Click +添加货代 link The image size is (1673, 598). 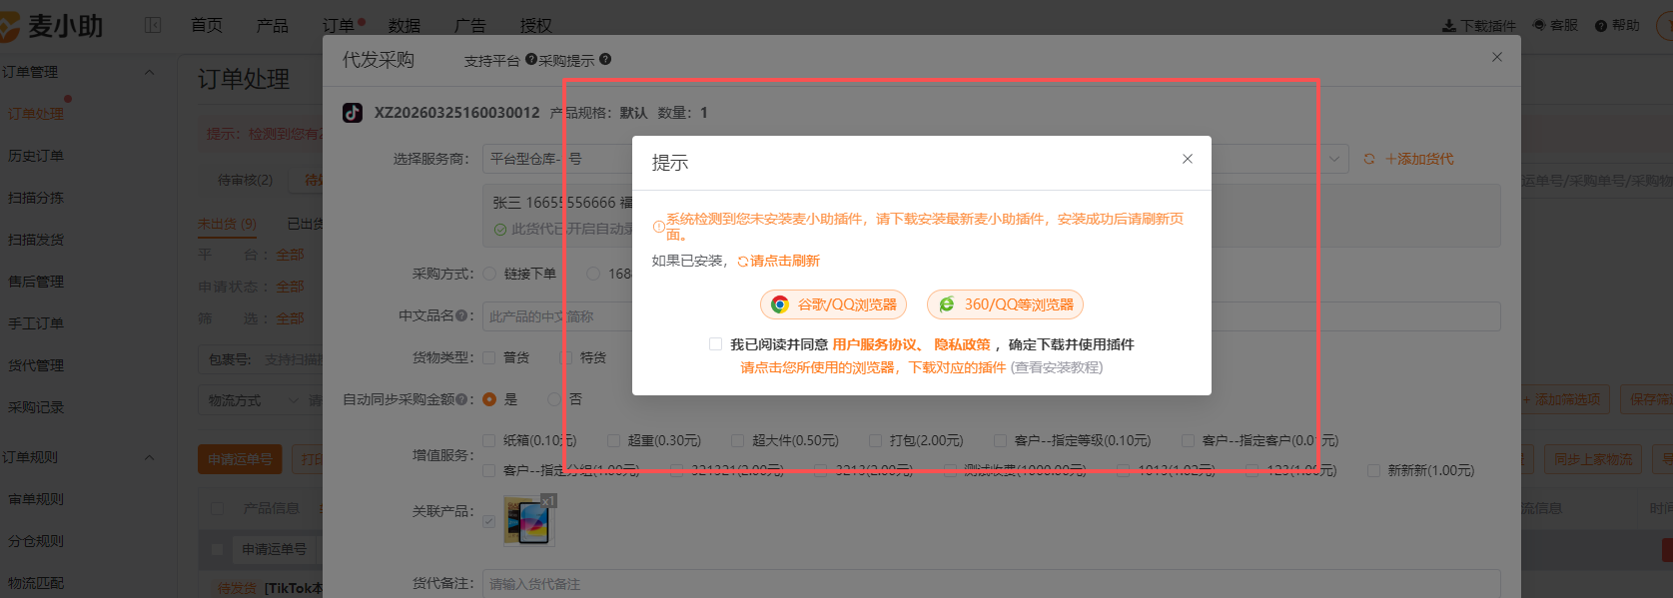(1419, 159)
